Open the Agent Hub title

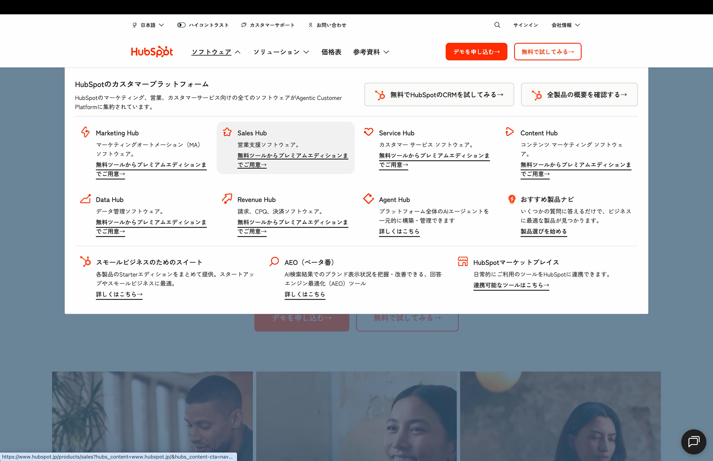[394, 200]
